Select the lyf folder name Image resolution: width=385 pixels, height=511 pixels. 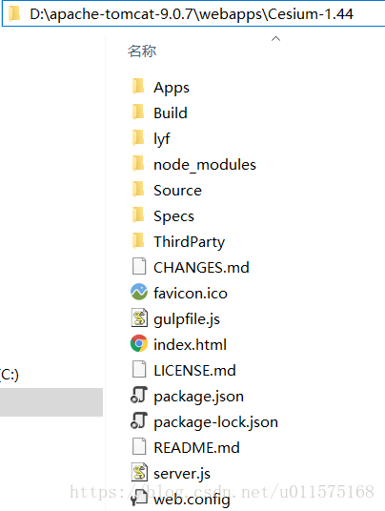[x=162, y=139]
